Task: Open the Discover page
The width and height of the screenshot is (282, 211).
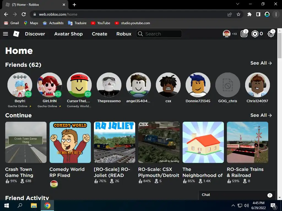Action: click(35, 34)
